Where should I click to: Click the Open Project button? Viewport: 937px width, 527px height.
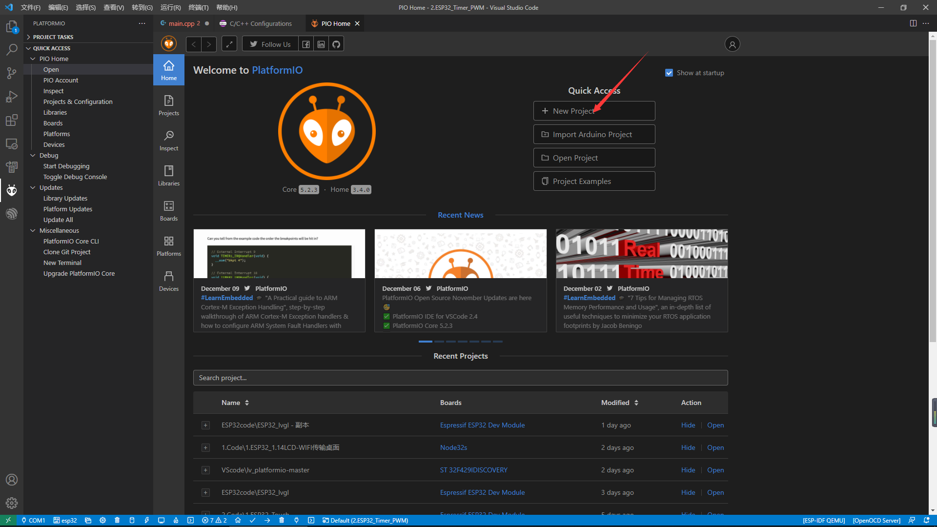coord(594,158)
